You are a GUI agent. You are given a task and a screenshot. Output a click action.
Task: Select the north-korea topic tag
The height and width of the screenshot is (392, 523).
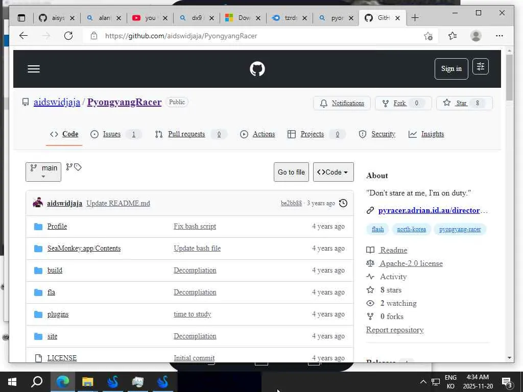(411, 229)
